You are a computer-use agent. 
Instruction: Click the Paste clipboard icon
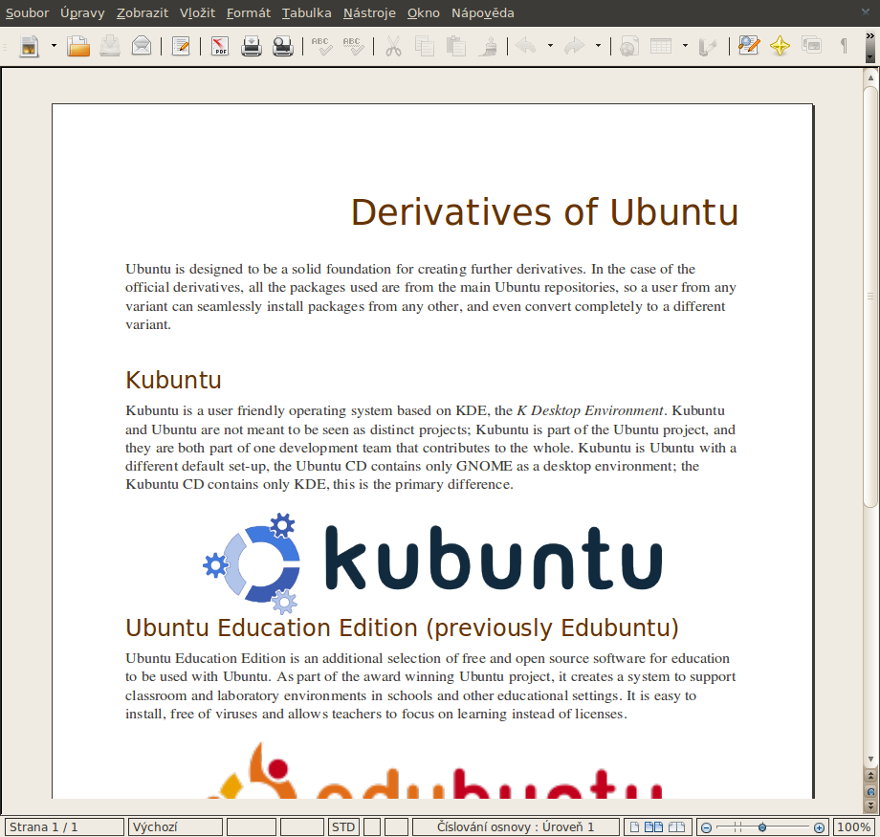tap(455, 46)
